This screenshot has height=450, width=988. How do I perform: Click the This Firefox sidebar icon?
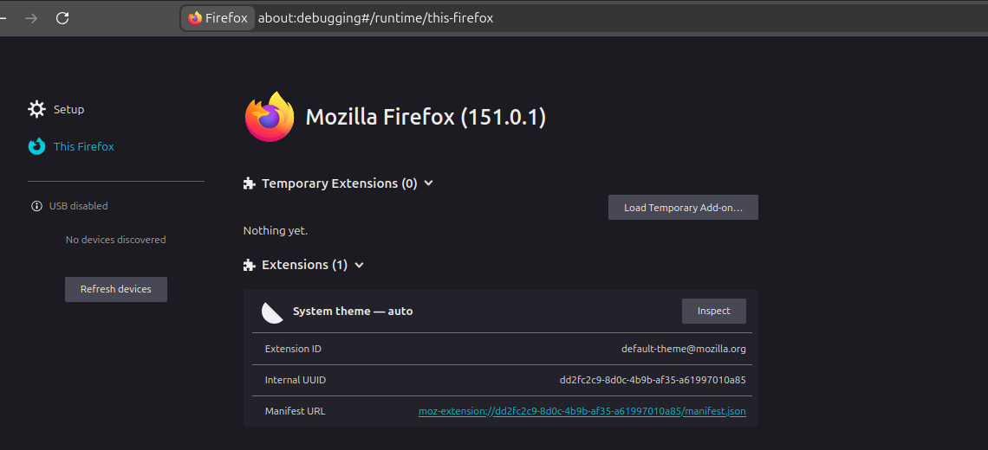click(x=36, y=146)
